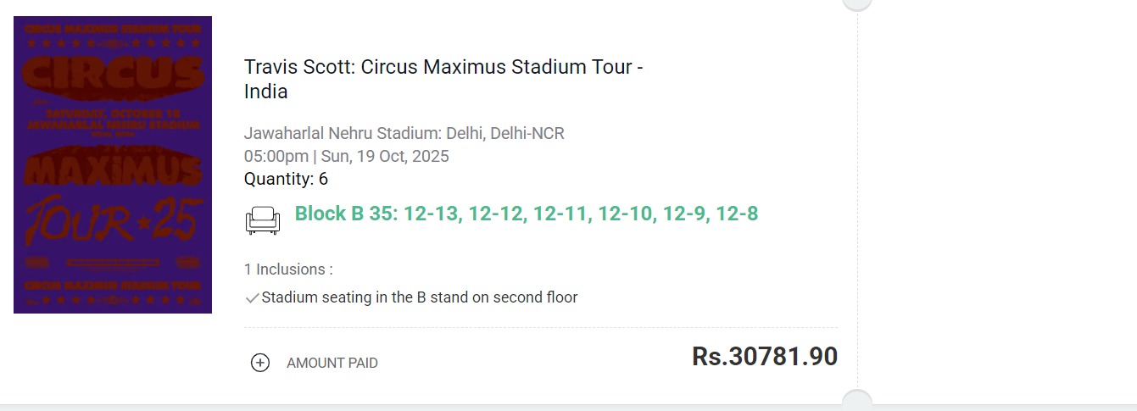Screen dimensions: 1137x411
Task: Click the top ticket notch circle
Action: (857, 3)
